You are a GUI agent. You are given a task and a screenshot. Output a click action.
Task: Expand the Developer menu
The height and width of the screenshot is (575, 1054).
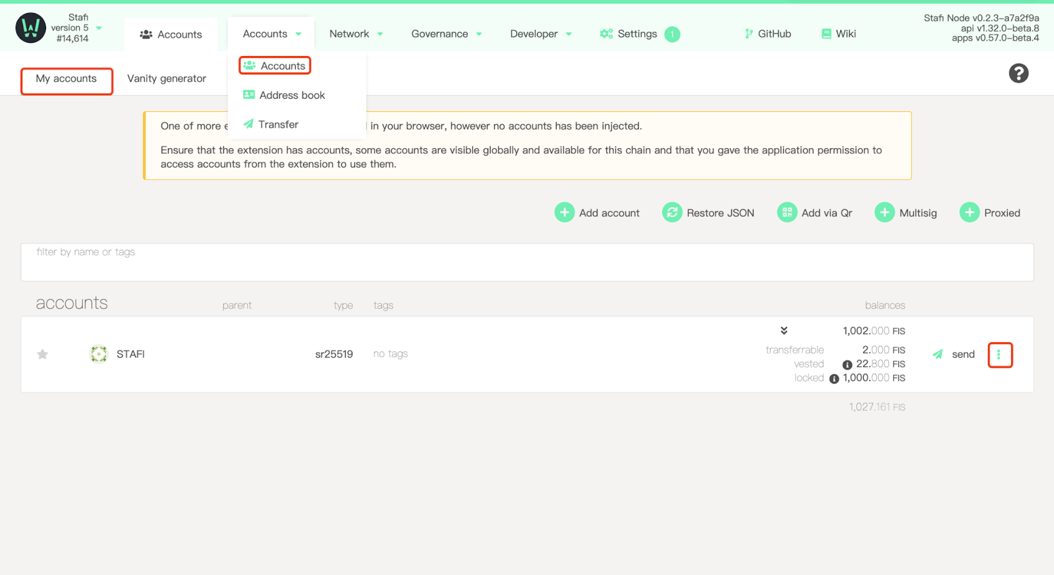tap(541, 34)
